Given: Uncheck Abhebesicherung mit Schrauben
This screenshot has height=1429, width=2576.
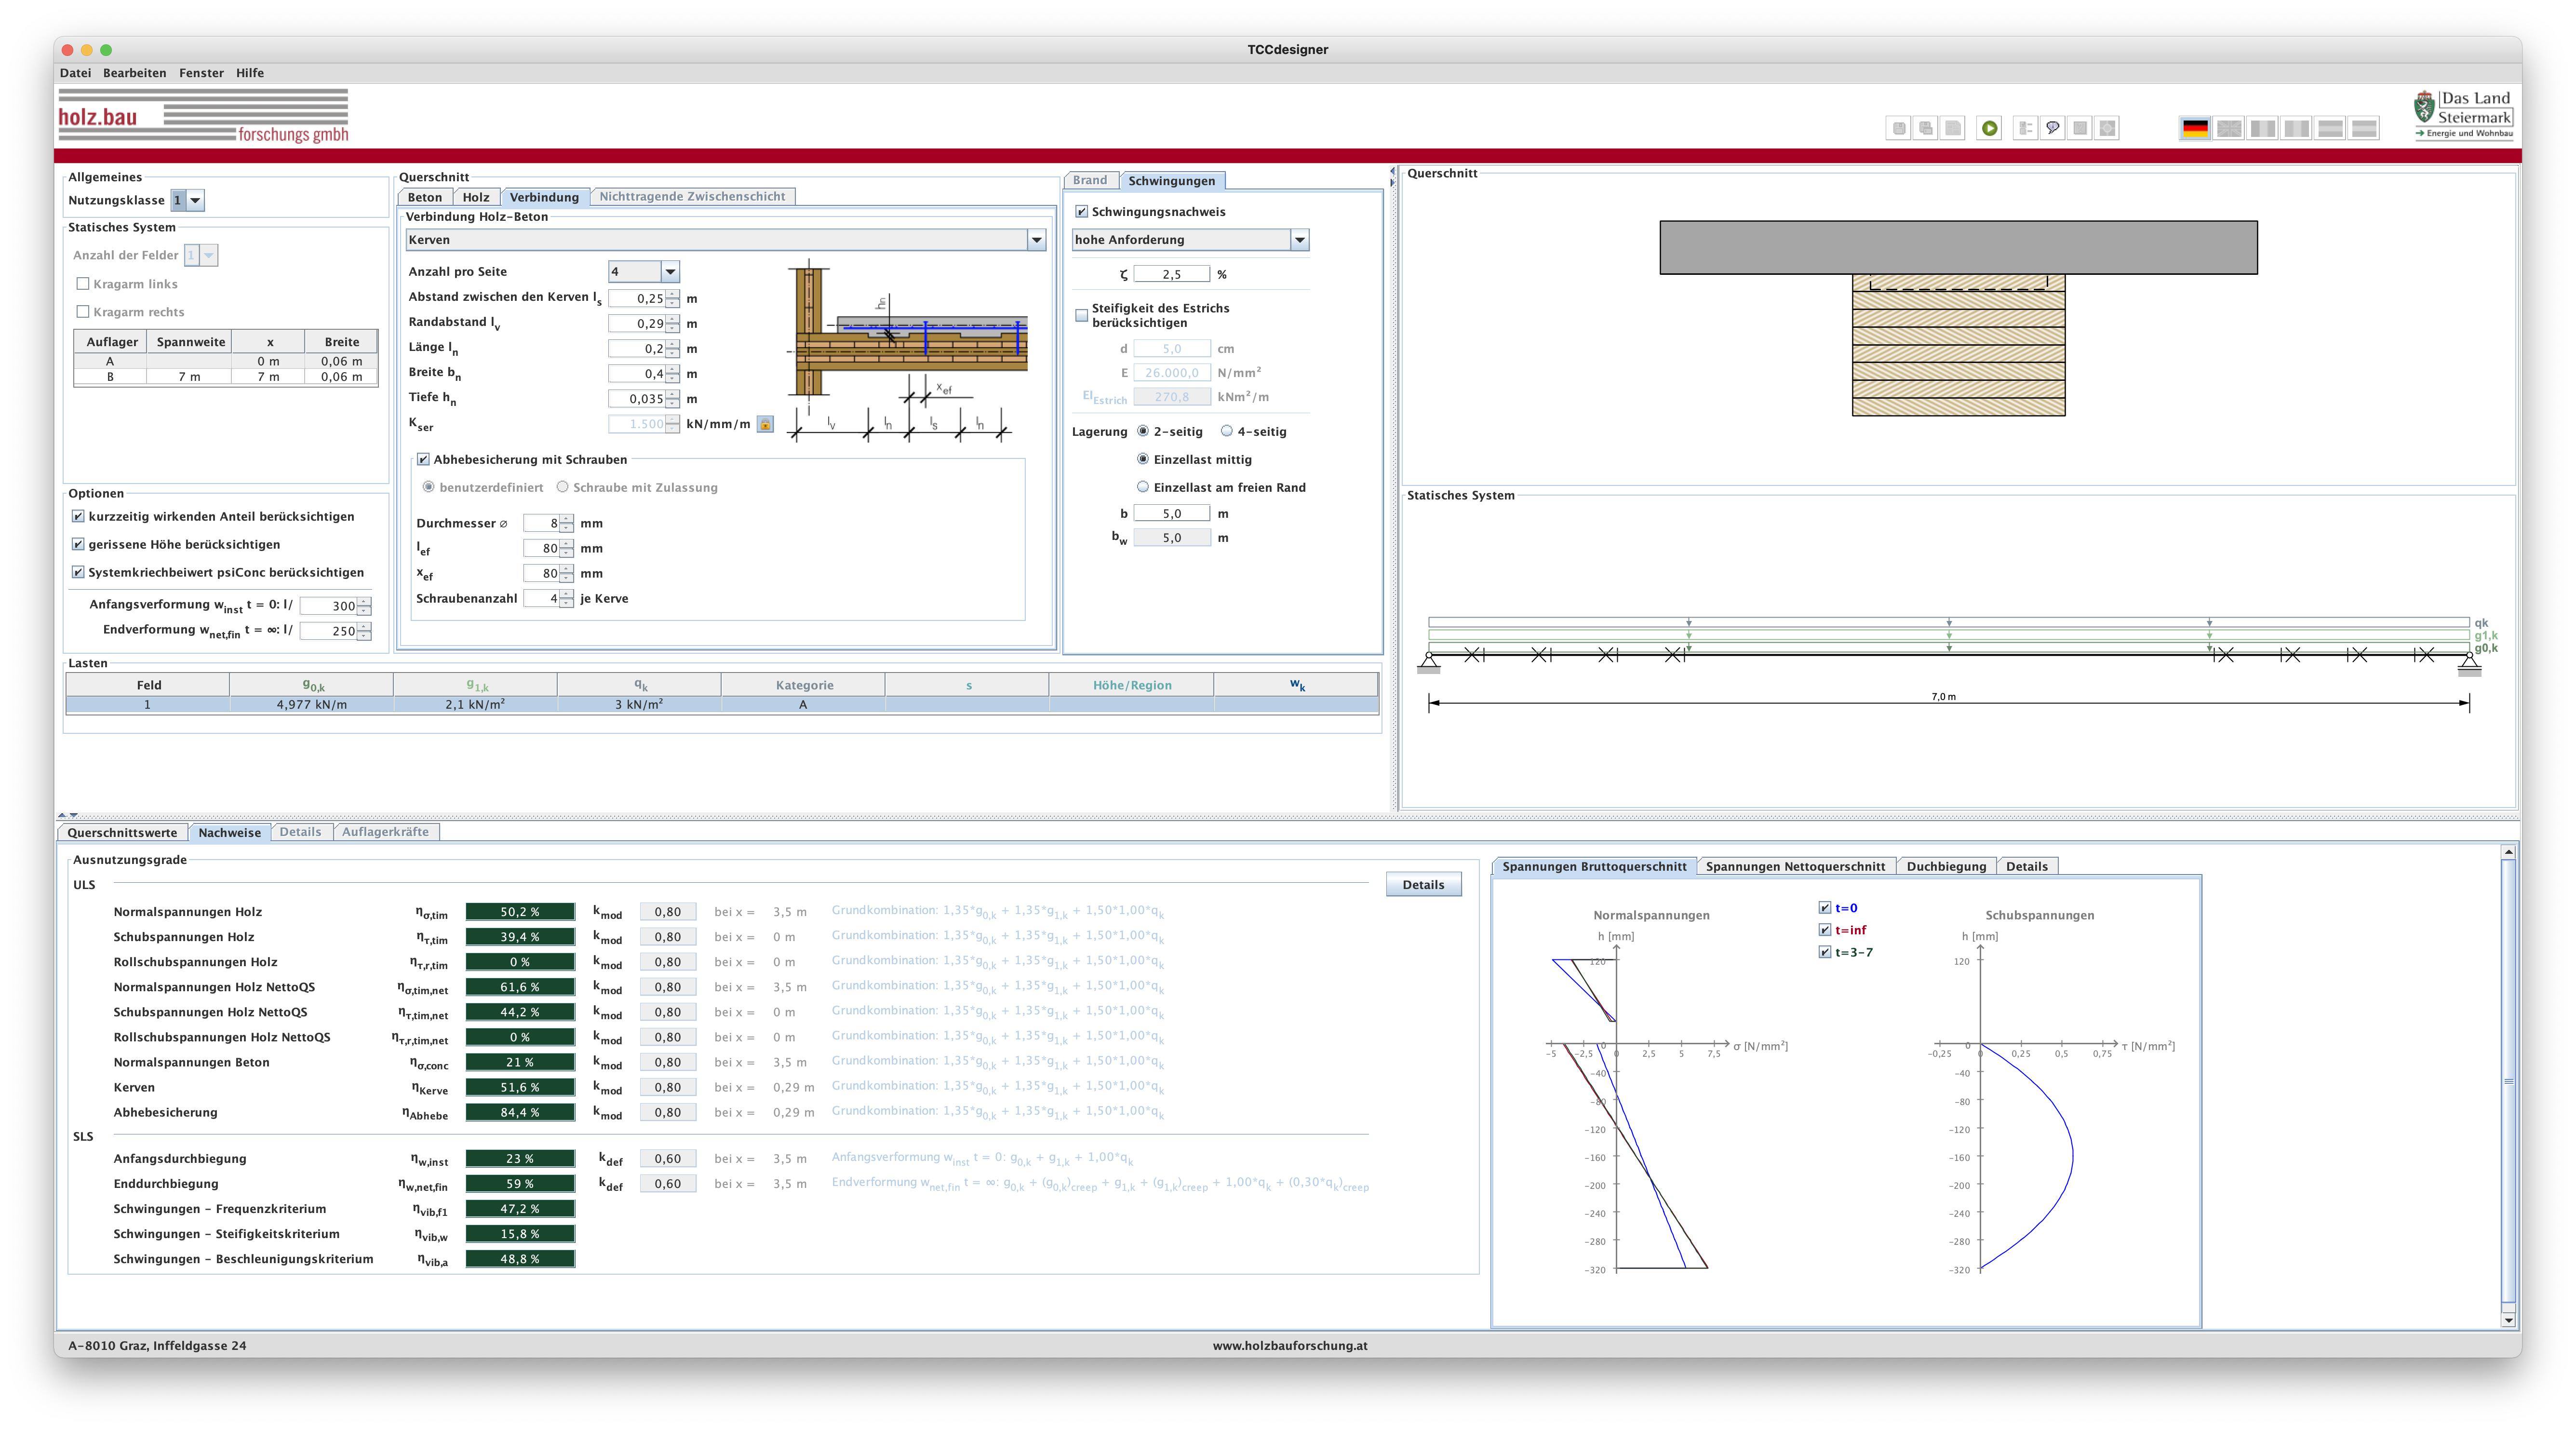Looking at the screenshot, I should coord(423,460).
